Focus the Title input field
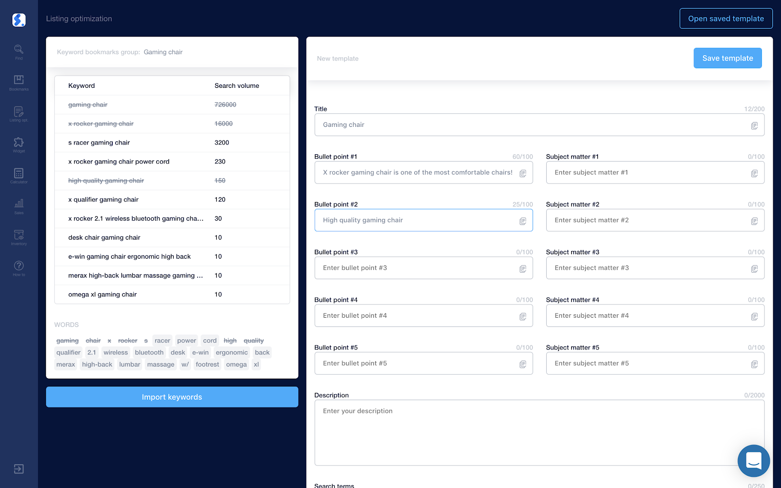 point(539,125)
